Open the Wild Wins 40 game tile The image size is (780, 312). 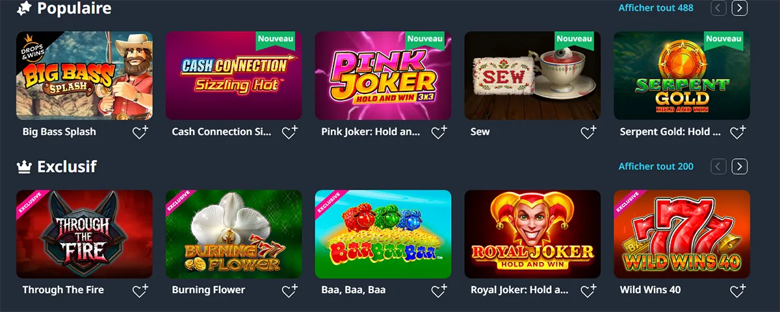tap(682, 234)
